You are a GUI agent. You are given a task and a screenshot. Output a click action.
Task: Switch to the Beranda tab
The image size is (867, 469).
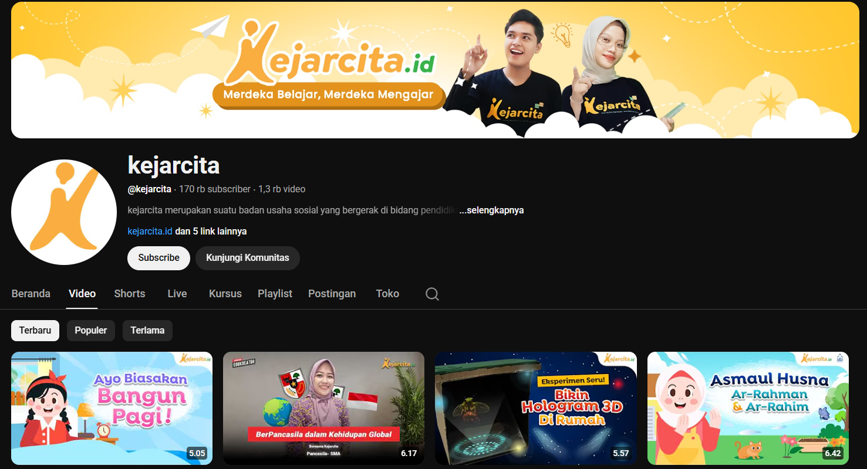point(31,294)
